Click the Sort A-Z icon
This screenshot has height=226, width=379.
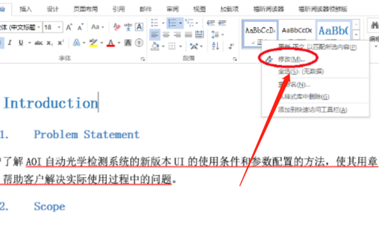click(x=215, y=46)
